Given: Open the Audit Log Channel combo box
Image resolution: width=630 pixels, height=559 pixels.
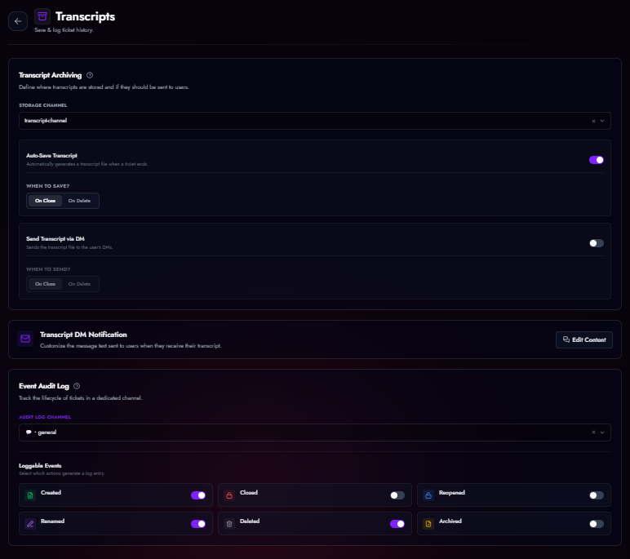Looking at the screenshot, I should tap(315, 433).
